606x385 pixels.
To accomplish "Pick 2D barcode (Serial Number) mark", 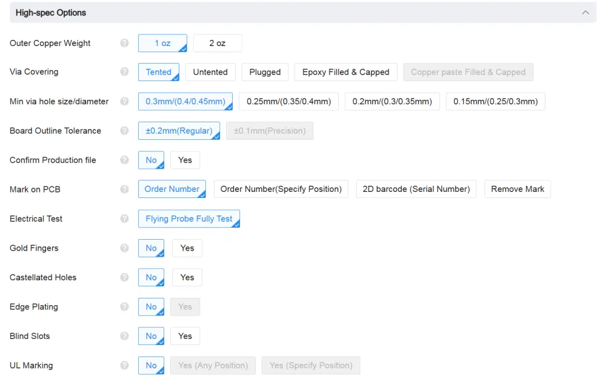I will (416, 189).
